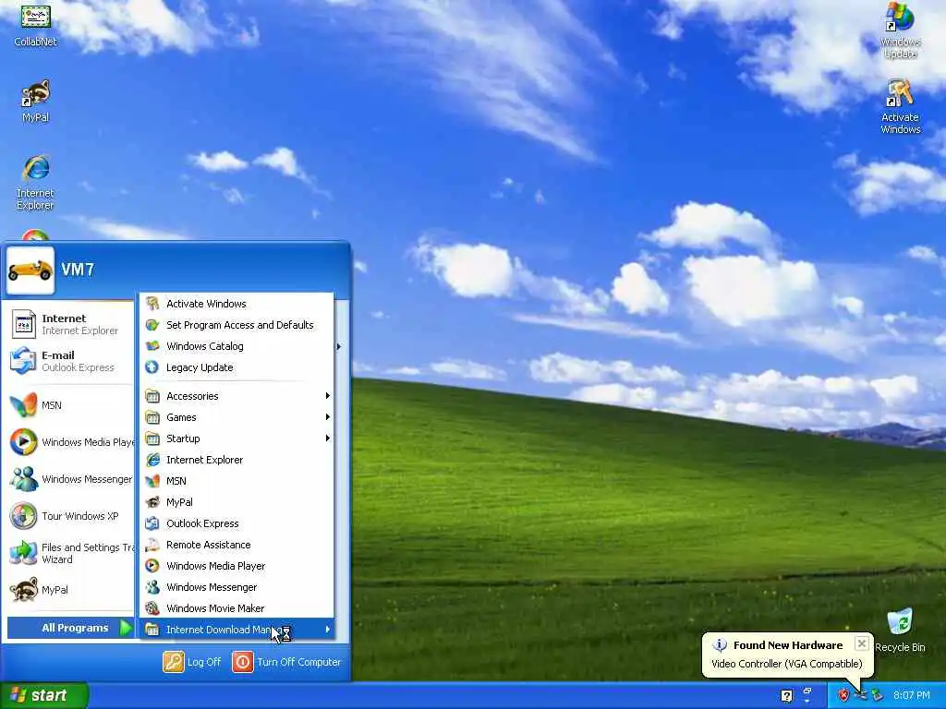Expand the Internet Download Manager submenu
The image size is (946, 709).
point(236,630)
